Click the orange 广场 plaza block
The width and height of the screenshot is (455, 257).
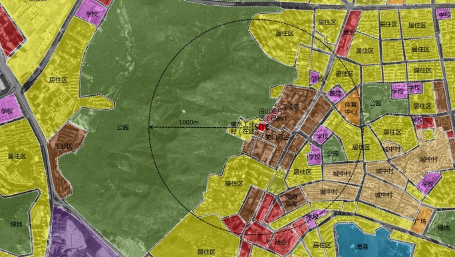pyautogui.click(x=420, y=220)
